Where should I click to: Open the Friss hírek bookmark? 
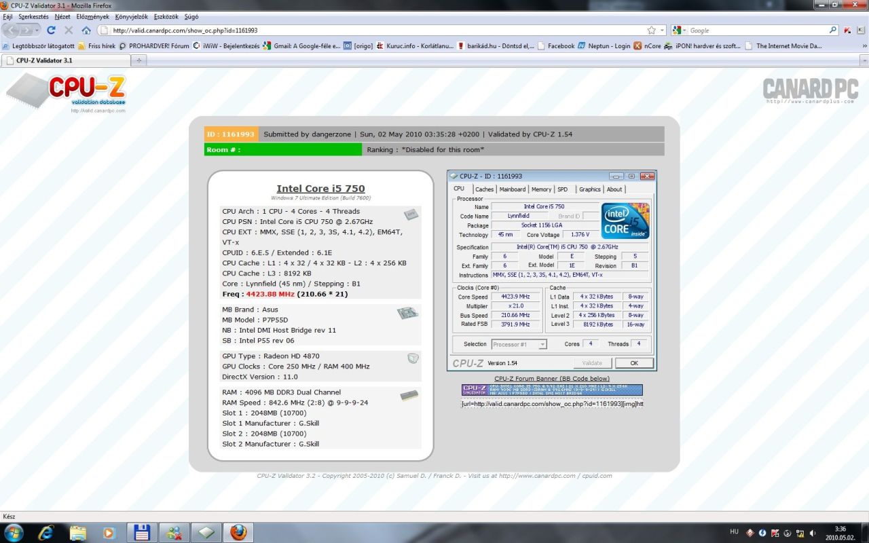pyautogui.click(x=97, y=46)
